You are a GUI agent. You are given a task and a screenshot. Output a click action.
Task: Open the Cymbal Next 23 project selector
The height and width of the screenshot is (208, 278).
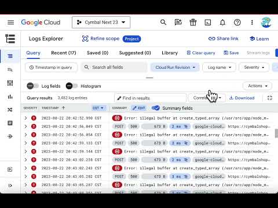(x=101, y=23)
